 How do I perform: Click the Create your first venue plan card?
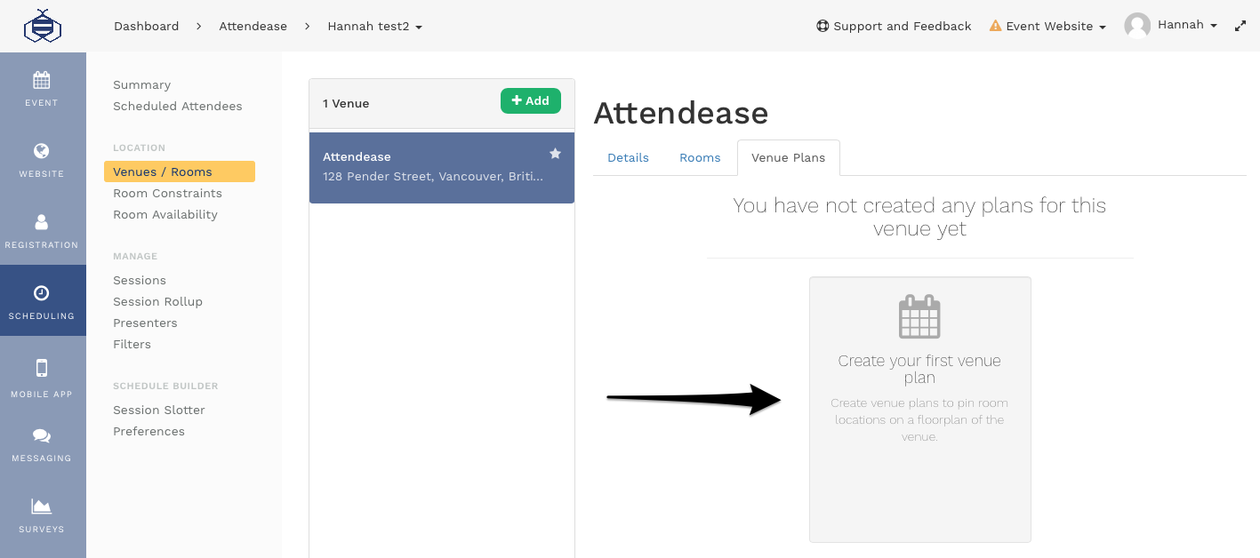pyautogui.click(x=919, y=409)
